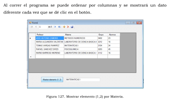Sort by Materia column header

(81, 35)
